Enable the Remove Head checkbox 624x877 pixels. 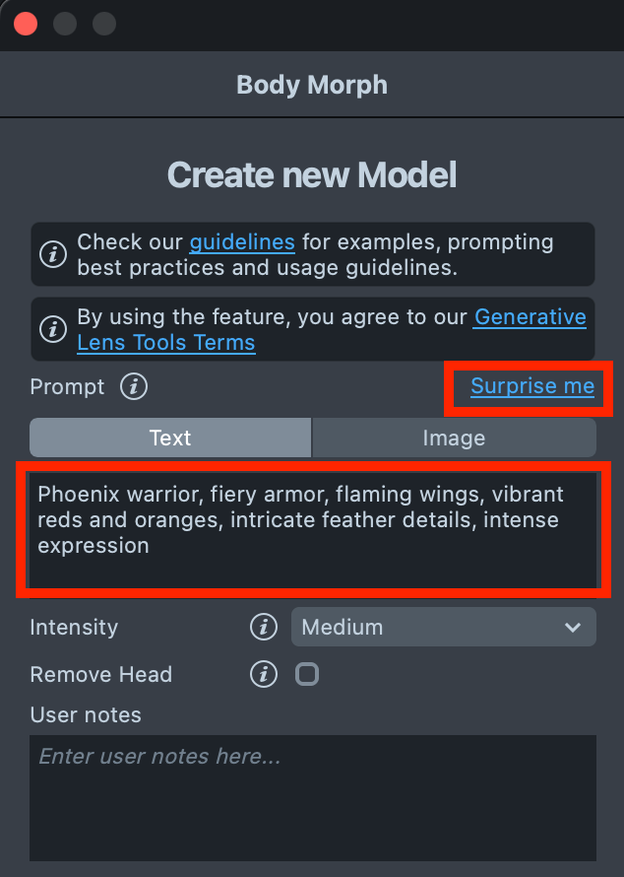[307, 674]
